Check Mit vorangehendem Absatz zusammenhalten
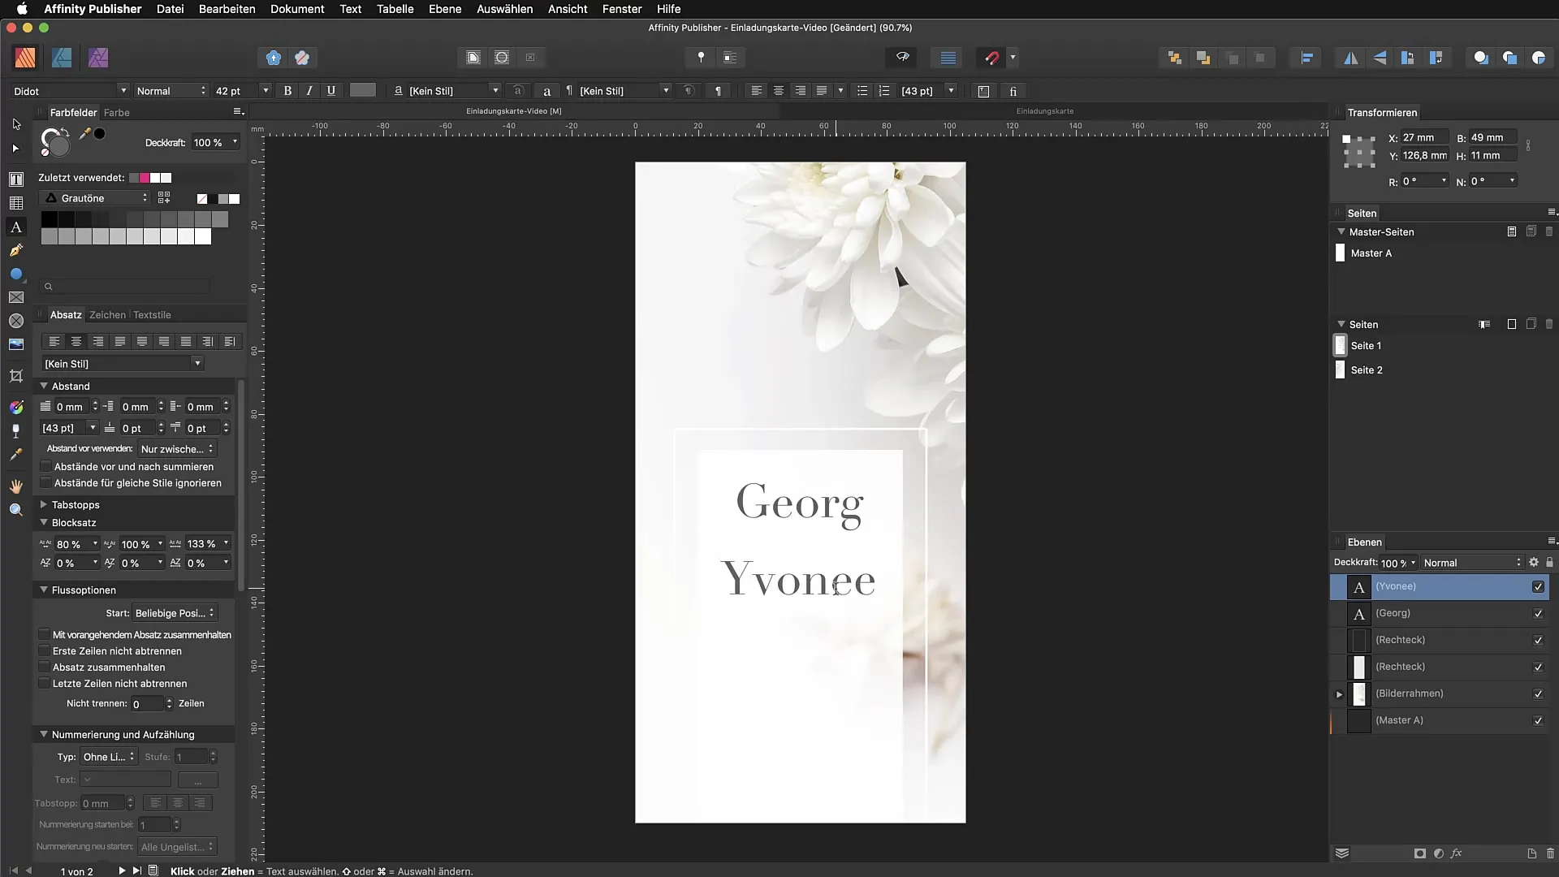The width and height of the screenshot is (1559, 877). point(45,635)
